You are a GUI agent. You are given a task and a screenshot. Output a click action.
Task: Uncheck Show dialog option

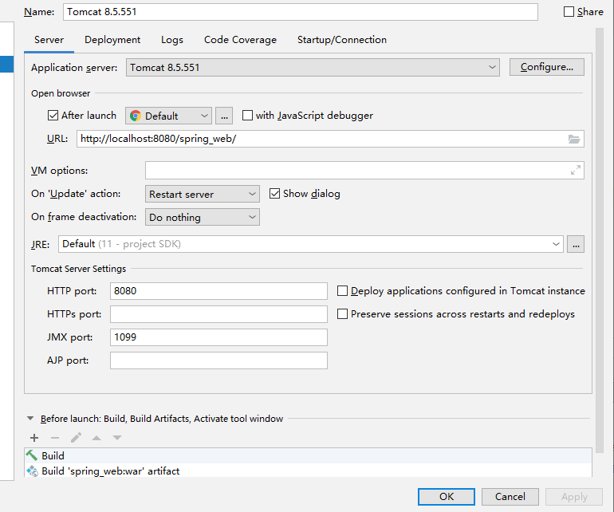point(274,194)
